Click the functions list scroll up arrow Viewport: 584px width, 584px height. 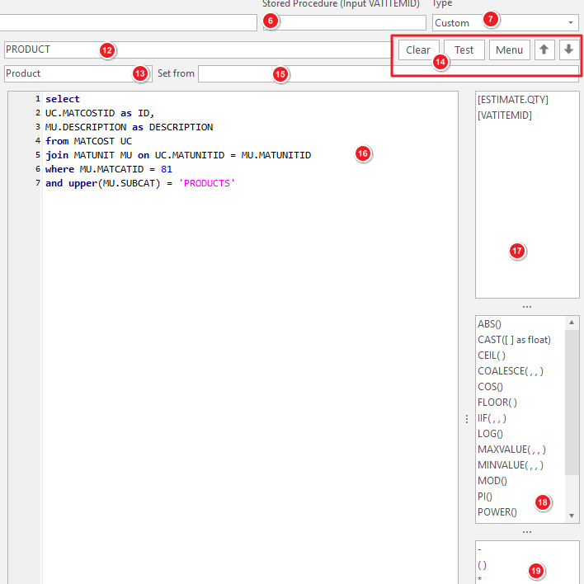pos(572,323)
